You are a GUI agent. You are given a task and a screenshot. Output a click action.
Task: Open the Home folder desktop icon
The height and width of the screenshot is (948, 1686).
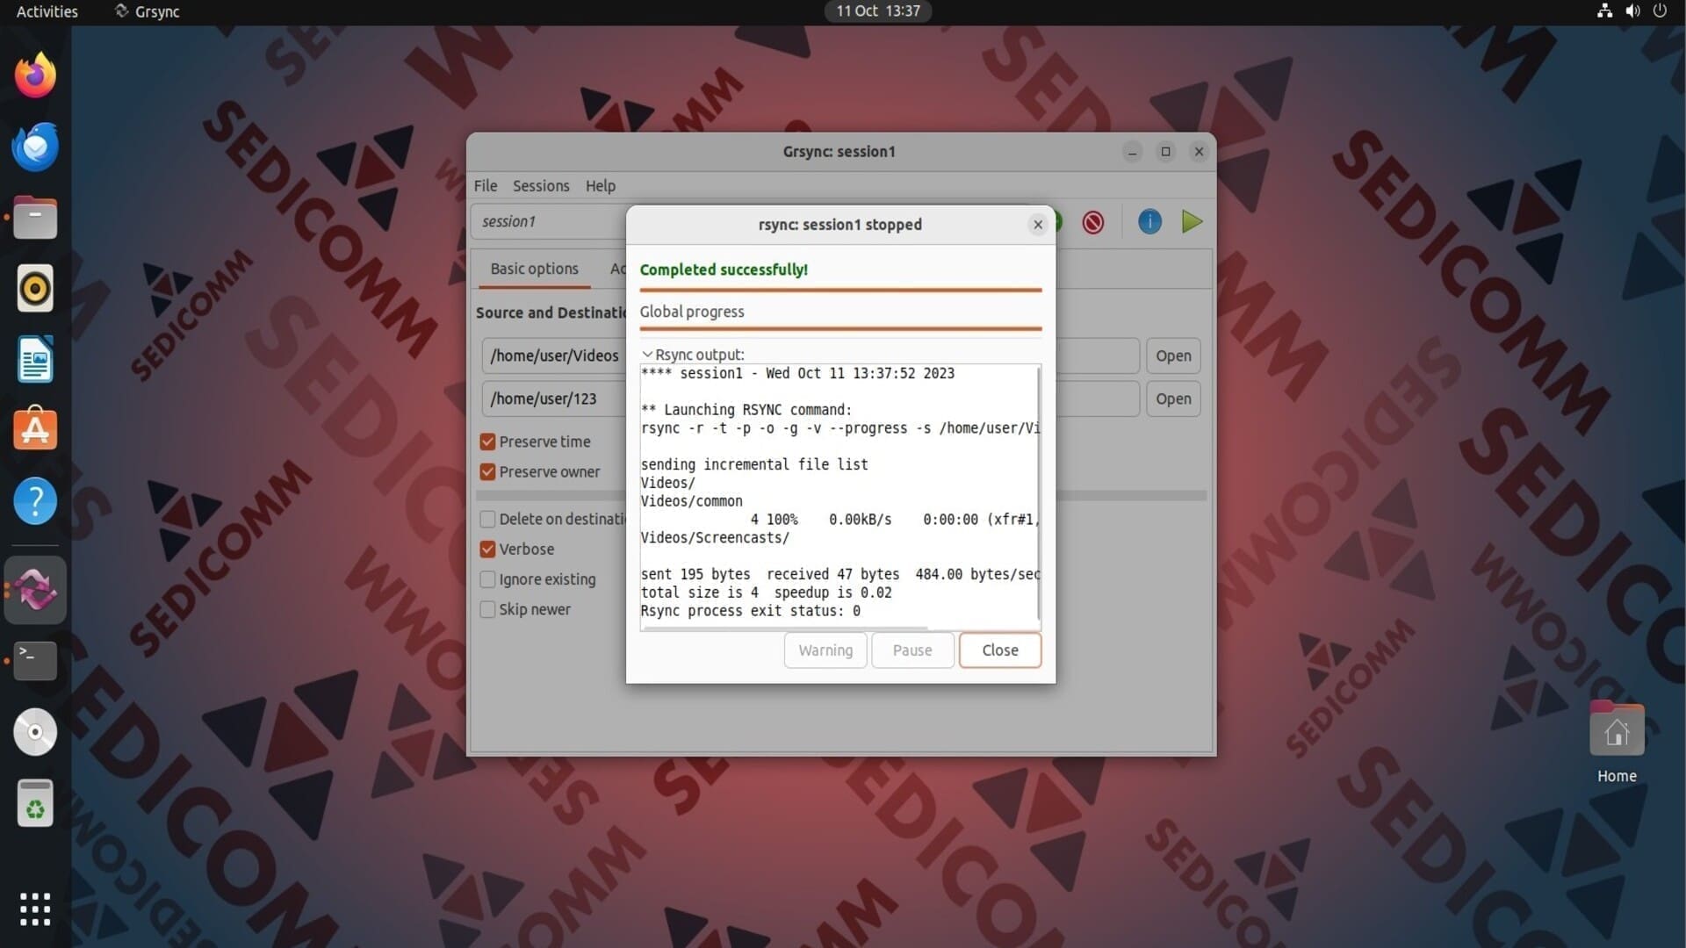tap(1617, 743)
